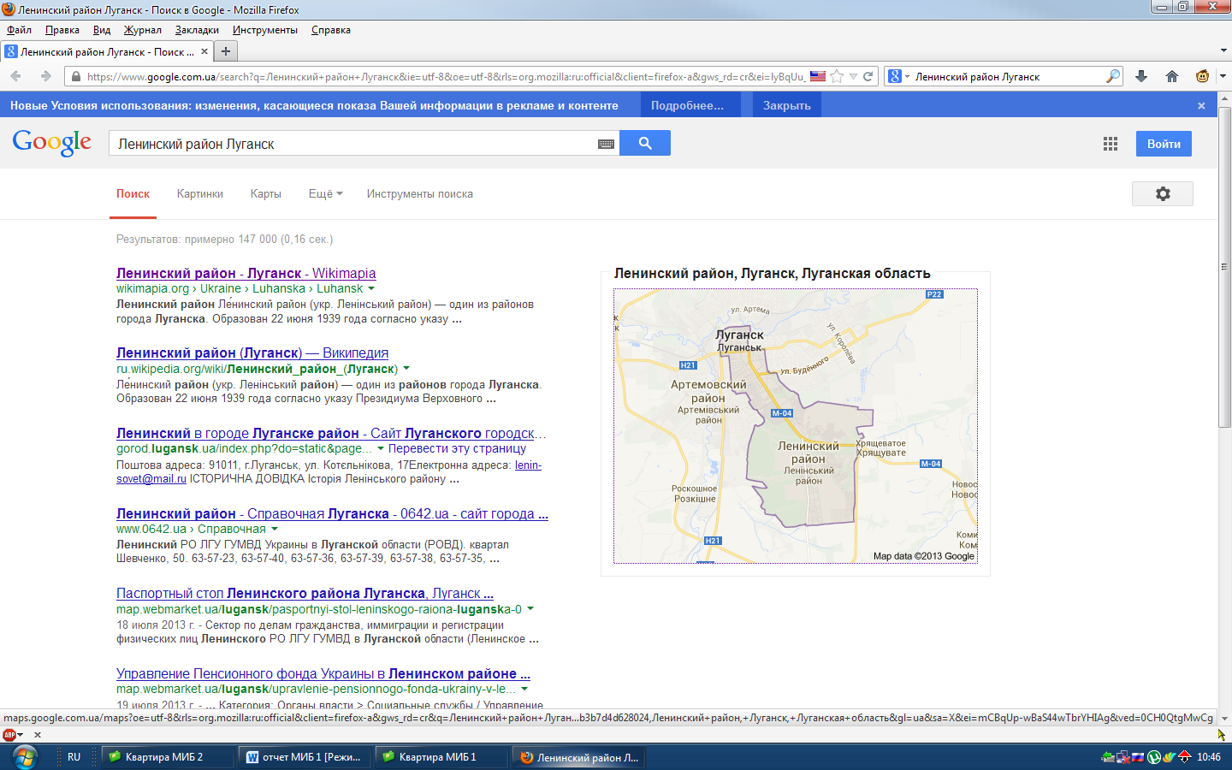Click the Google logo

click(52, 143)
